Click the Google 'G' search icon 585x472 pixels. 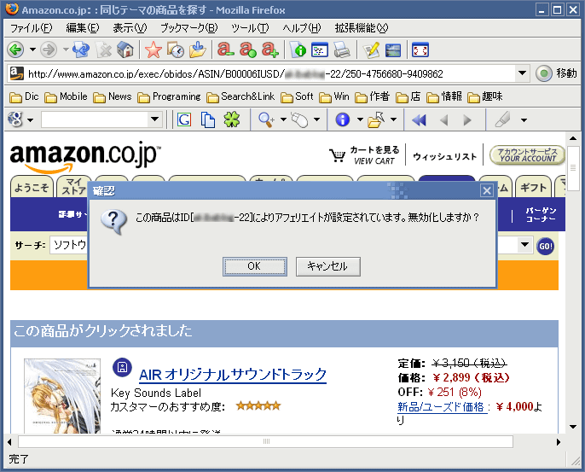pyautogui.click(x=184, y=119)
